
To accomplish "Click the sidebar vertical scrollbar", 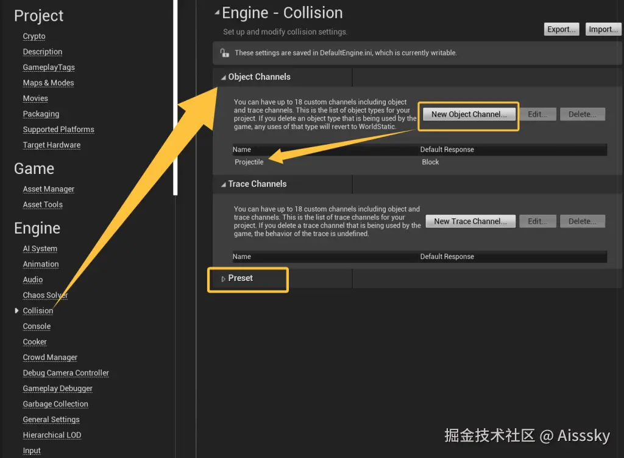I will [x=176, y=97].
